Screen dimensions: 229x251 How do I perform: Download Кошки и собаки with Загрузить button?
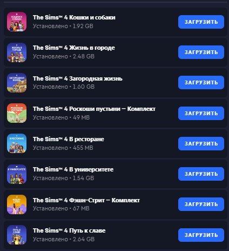201,22
